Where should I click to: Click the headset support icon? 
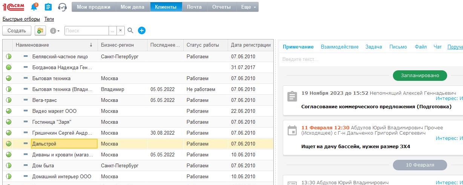tap(63, 7)
